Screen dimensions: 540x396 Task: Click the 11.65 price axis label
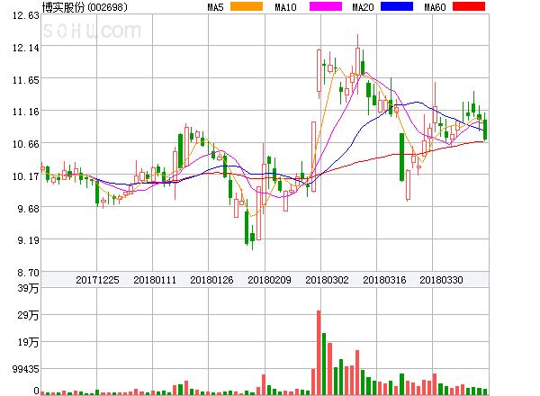coord(26,80)
